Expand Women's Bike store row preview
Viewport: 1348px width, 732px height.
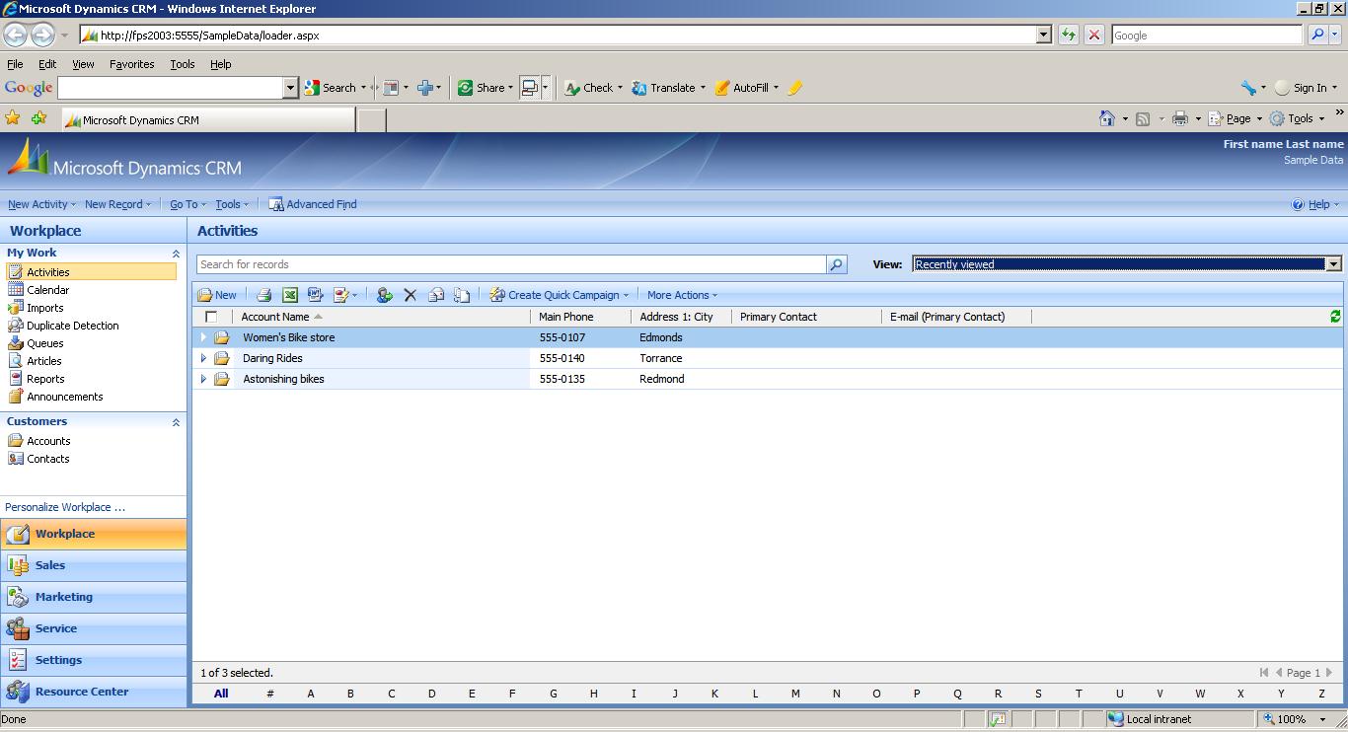(204, 337)
